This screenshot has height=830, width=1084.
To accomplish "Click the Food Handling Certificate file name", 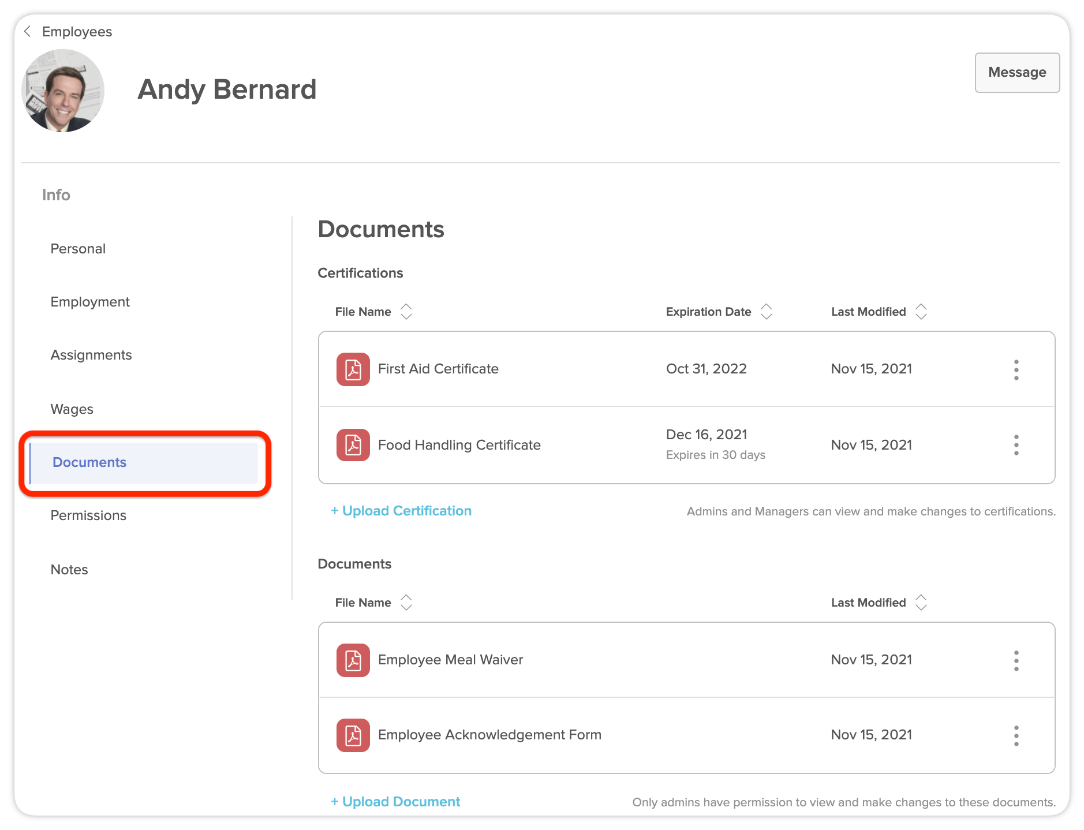I will (x=459, y=445).
